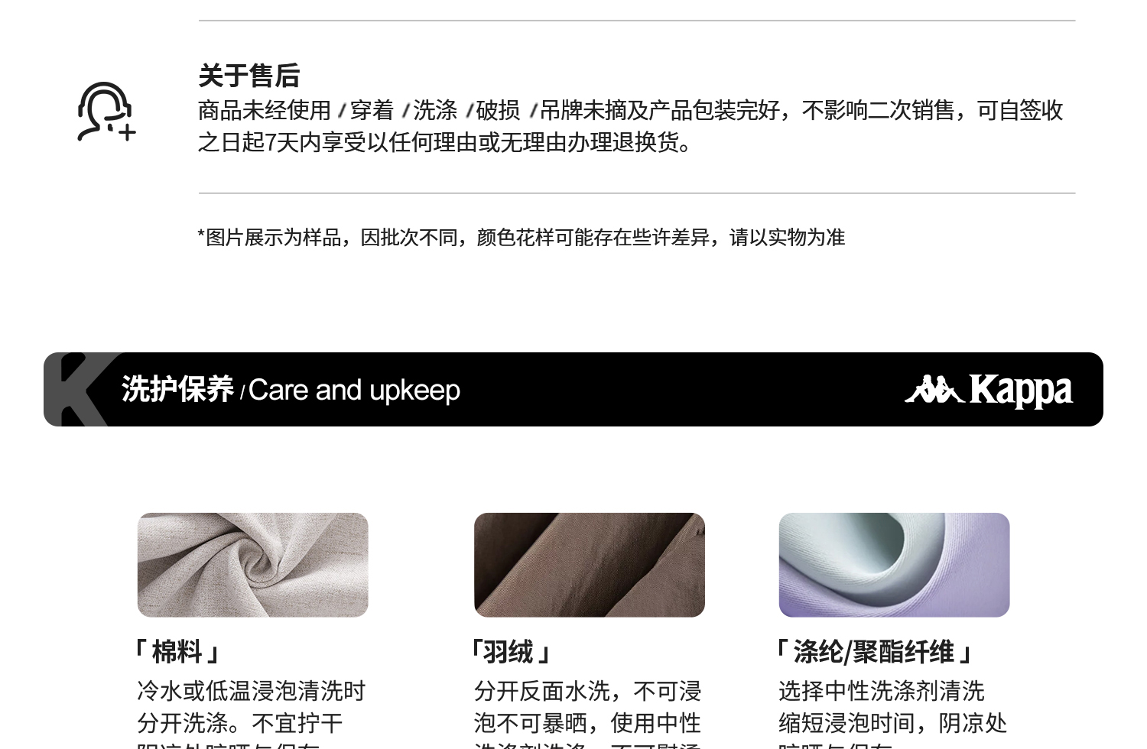
Task: Click the customer service headset icon
Action: [106, 112]
